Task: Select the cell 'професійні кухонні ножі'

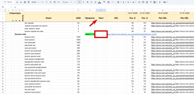Action: [48, 62]
